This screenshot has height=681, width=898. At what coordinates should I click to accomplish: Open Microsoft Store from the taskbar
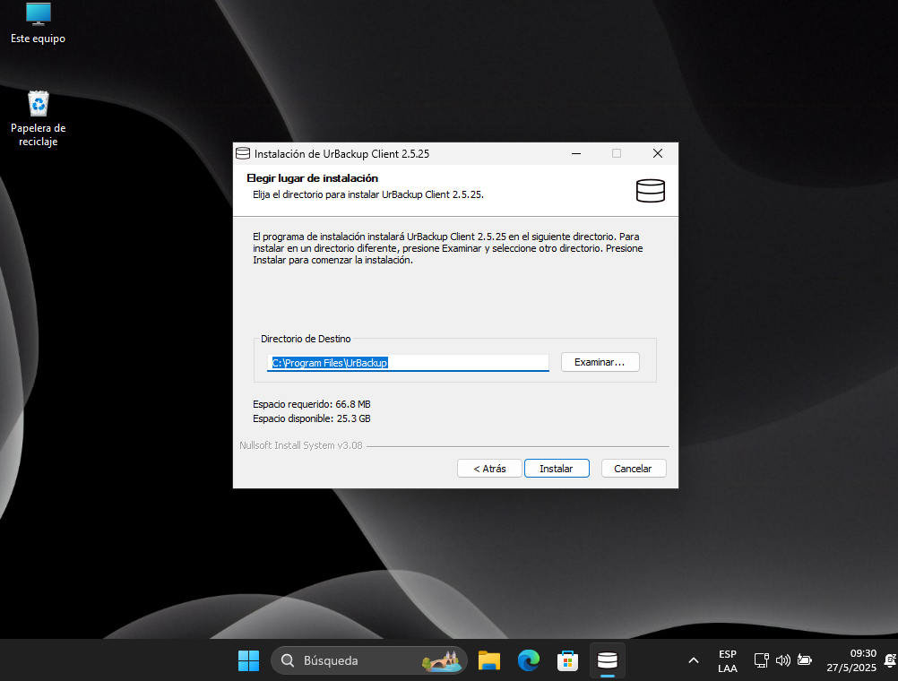pos(567,660)
